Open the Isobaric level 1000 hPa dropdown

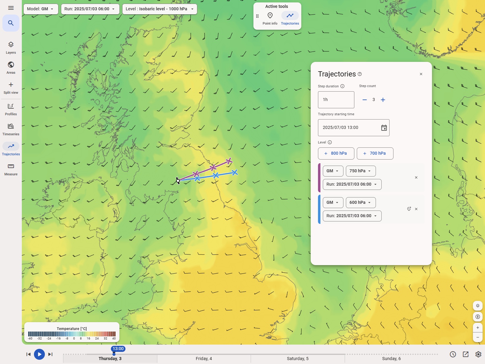[160, 9]
